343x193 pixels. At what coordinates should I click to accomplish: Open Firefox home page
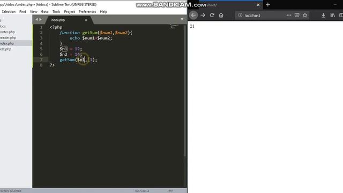pyautogui.click(x=221, y=15)
